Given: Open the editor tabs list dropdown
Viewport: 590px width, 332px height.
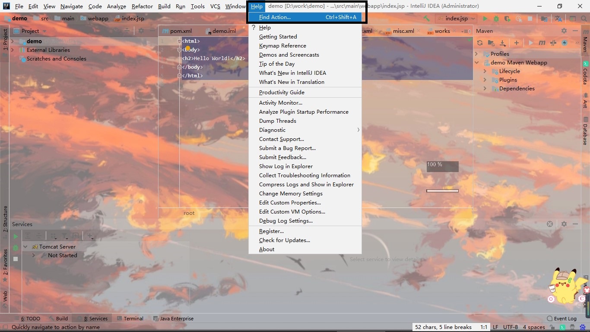Looking at the screenshot, I should [x=467, y=31].
